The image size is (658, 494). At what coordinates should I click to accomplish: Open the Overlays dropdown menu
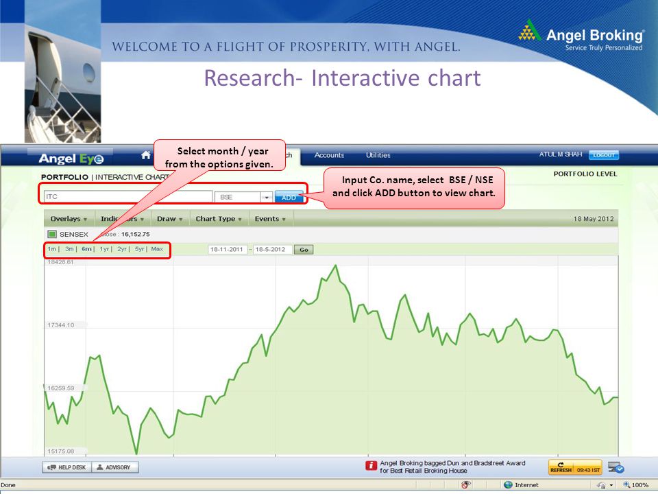point(69,219)
